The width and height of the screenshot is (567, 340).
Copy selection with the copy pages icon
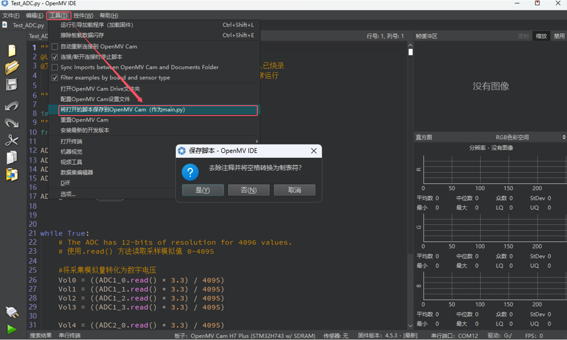click(x=12, y=157)
